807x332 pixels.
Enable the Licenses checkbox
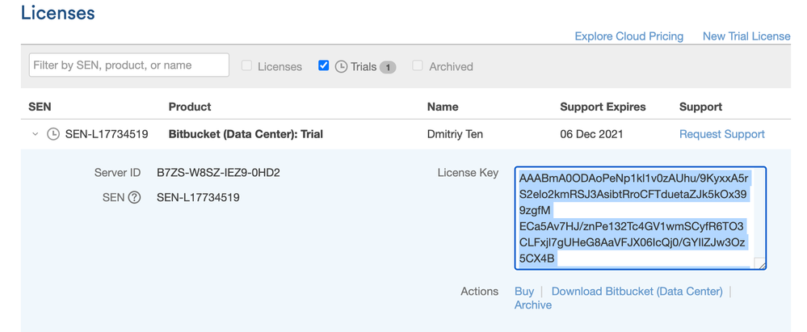coord(247,66)
